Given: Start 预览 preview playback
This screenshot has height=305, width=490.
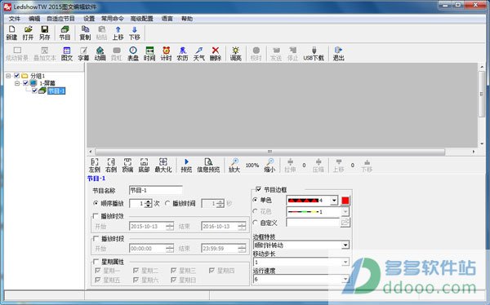Looking at the screenshot, I should coord(186,166).
